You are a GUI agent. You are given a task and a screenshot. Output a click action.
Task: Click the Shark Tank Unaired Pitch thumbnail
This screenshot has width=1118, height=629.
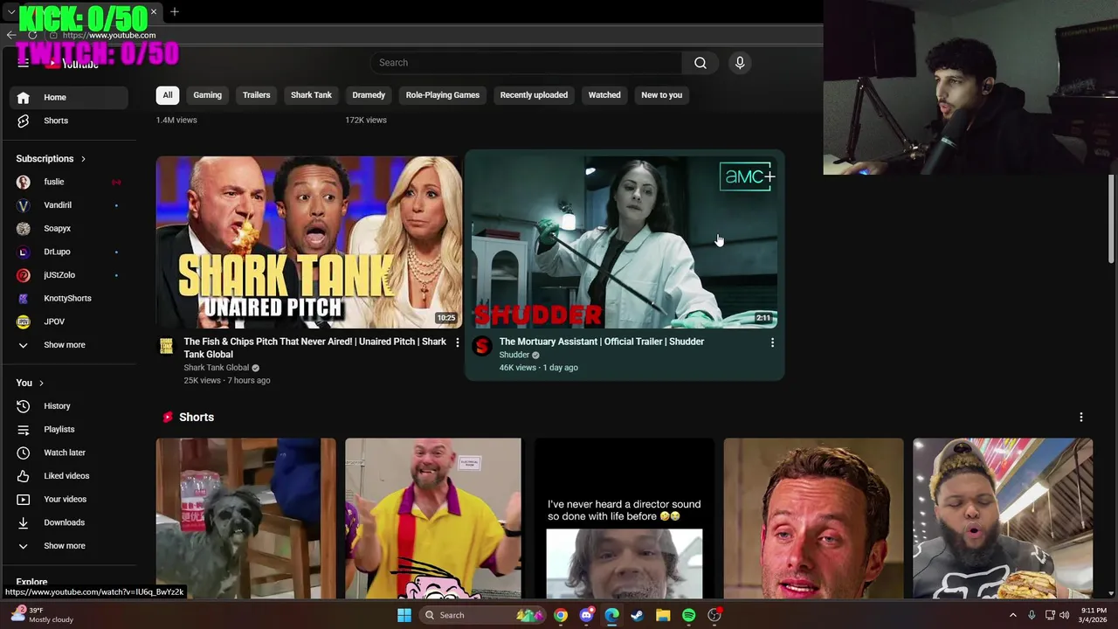(x=309, y=243)
